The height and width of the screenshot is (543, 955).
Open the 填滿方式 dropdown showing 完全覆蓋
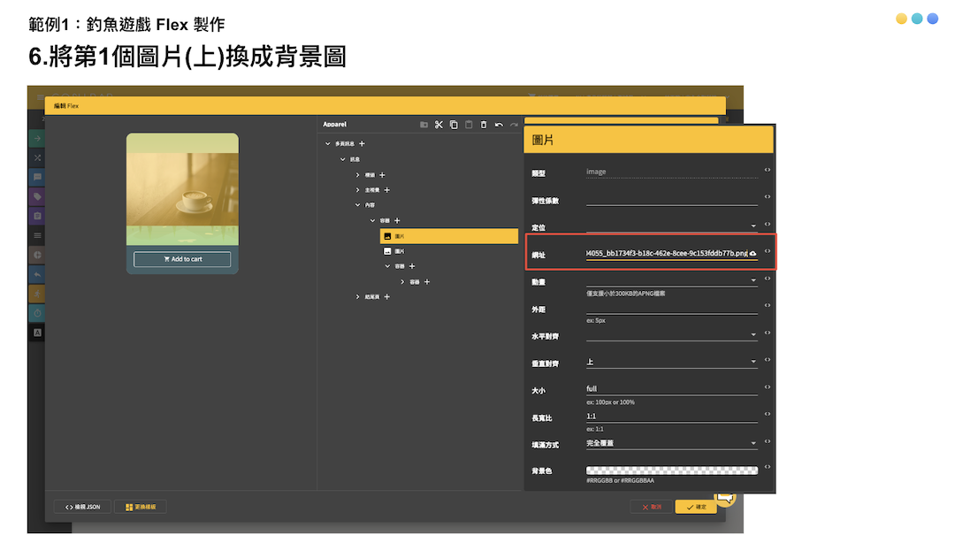[672, 444]
